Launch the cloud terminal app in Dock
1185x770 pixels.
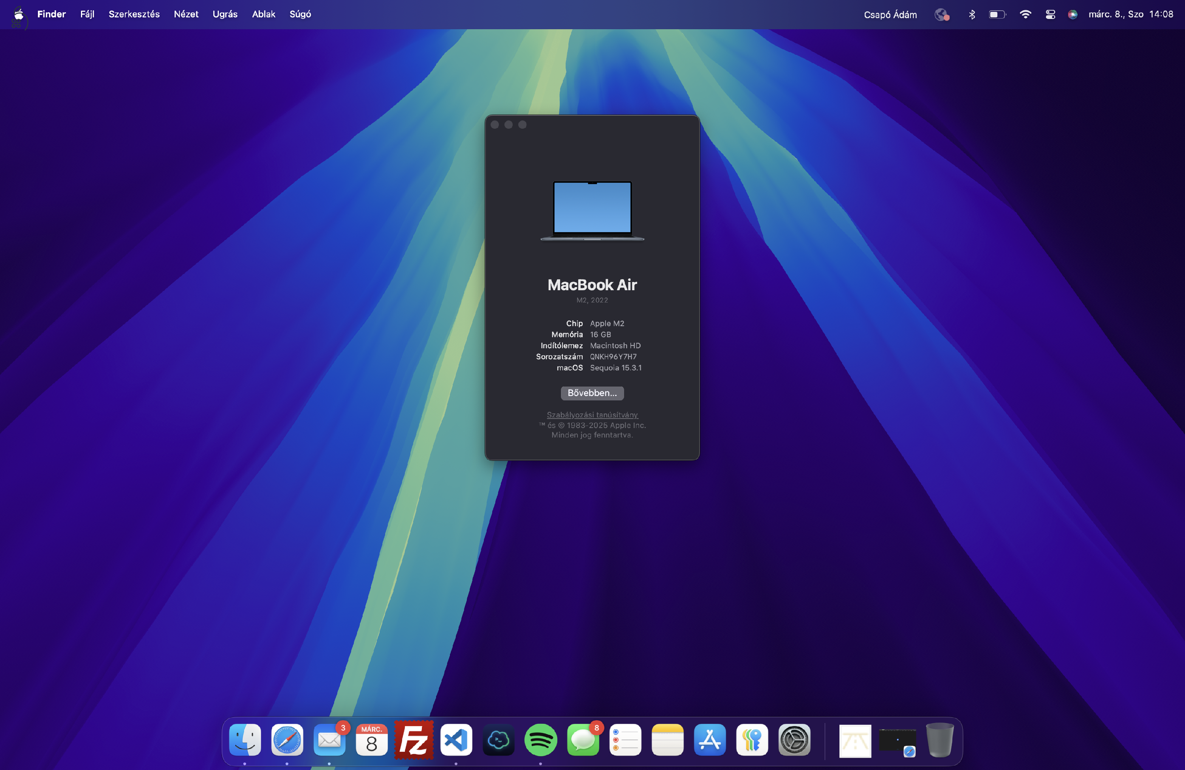498,740
